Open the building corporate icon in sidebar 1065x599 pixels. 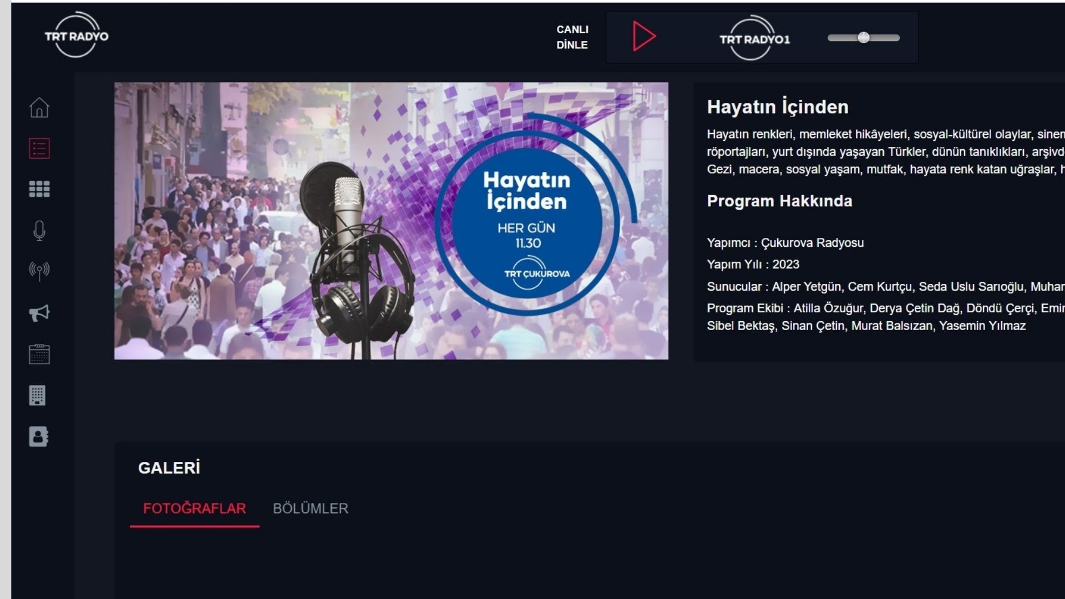pos(37,395)
